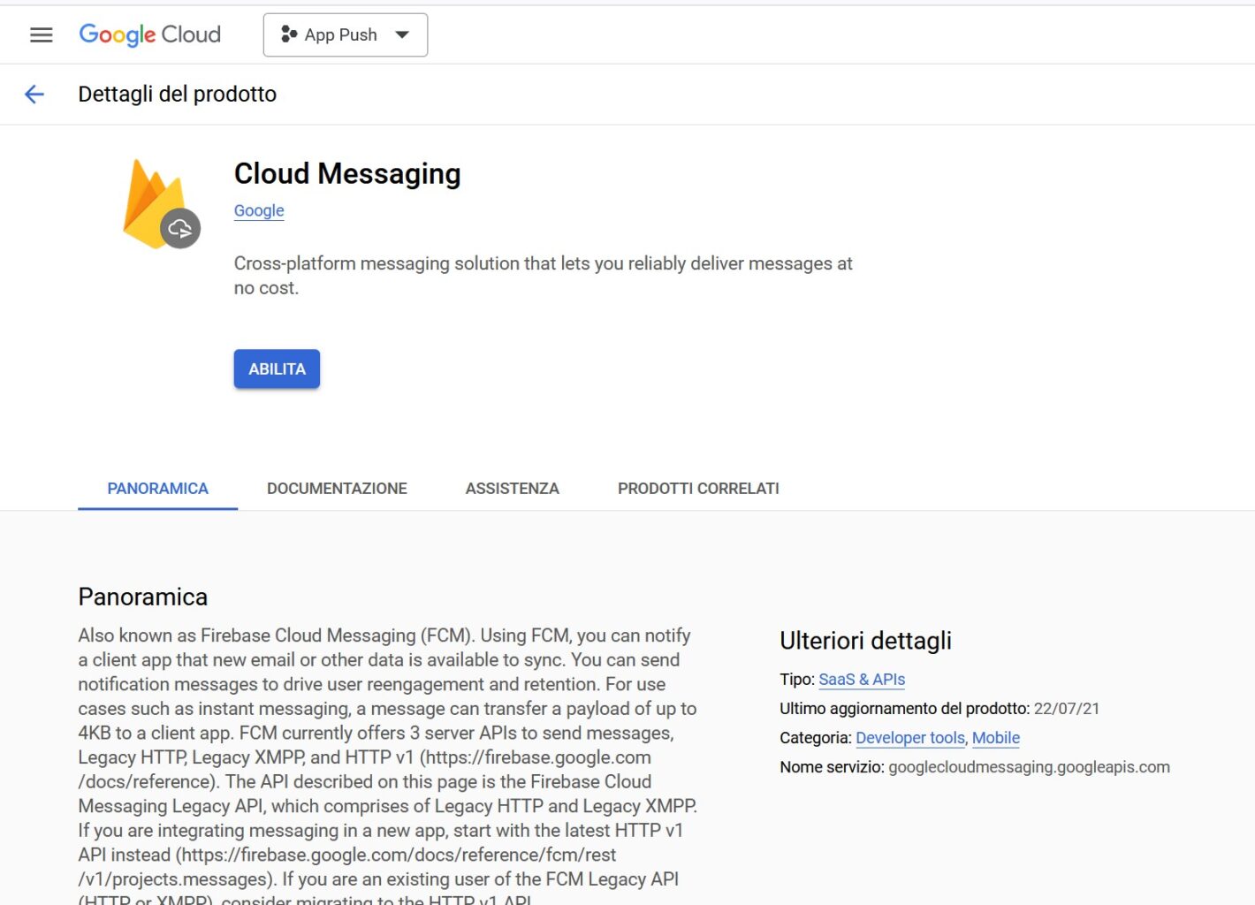
Task: Expand the project picker from the top bar
Action: point(345,34)
